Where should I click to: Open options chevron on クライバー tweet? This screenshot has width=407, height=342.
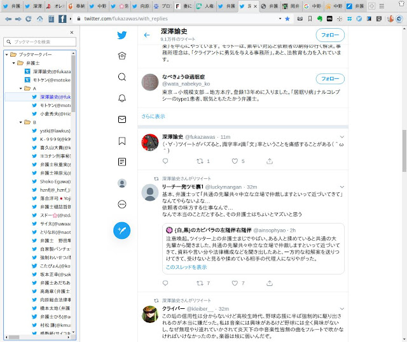click(x=342, y=309)
